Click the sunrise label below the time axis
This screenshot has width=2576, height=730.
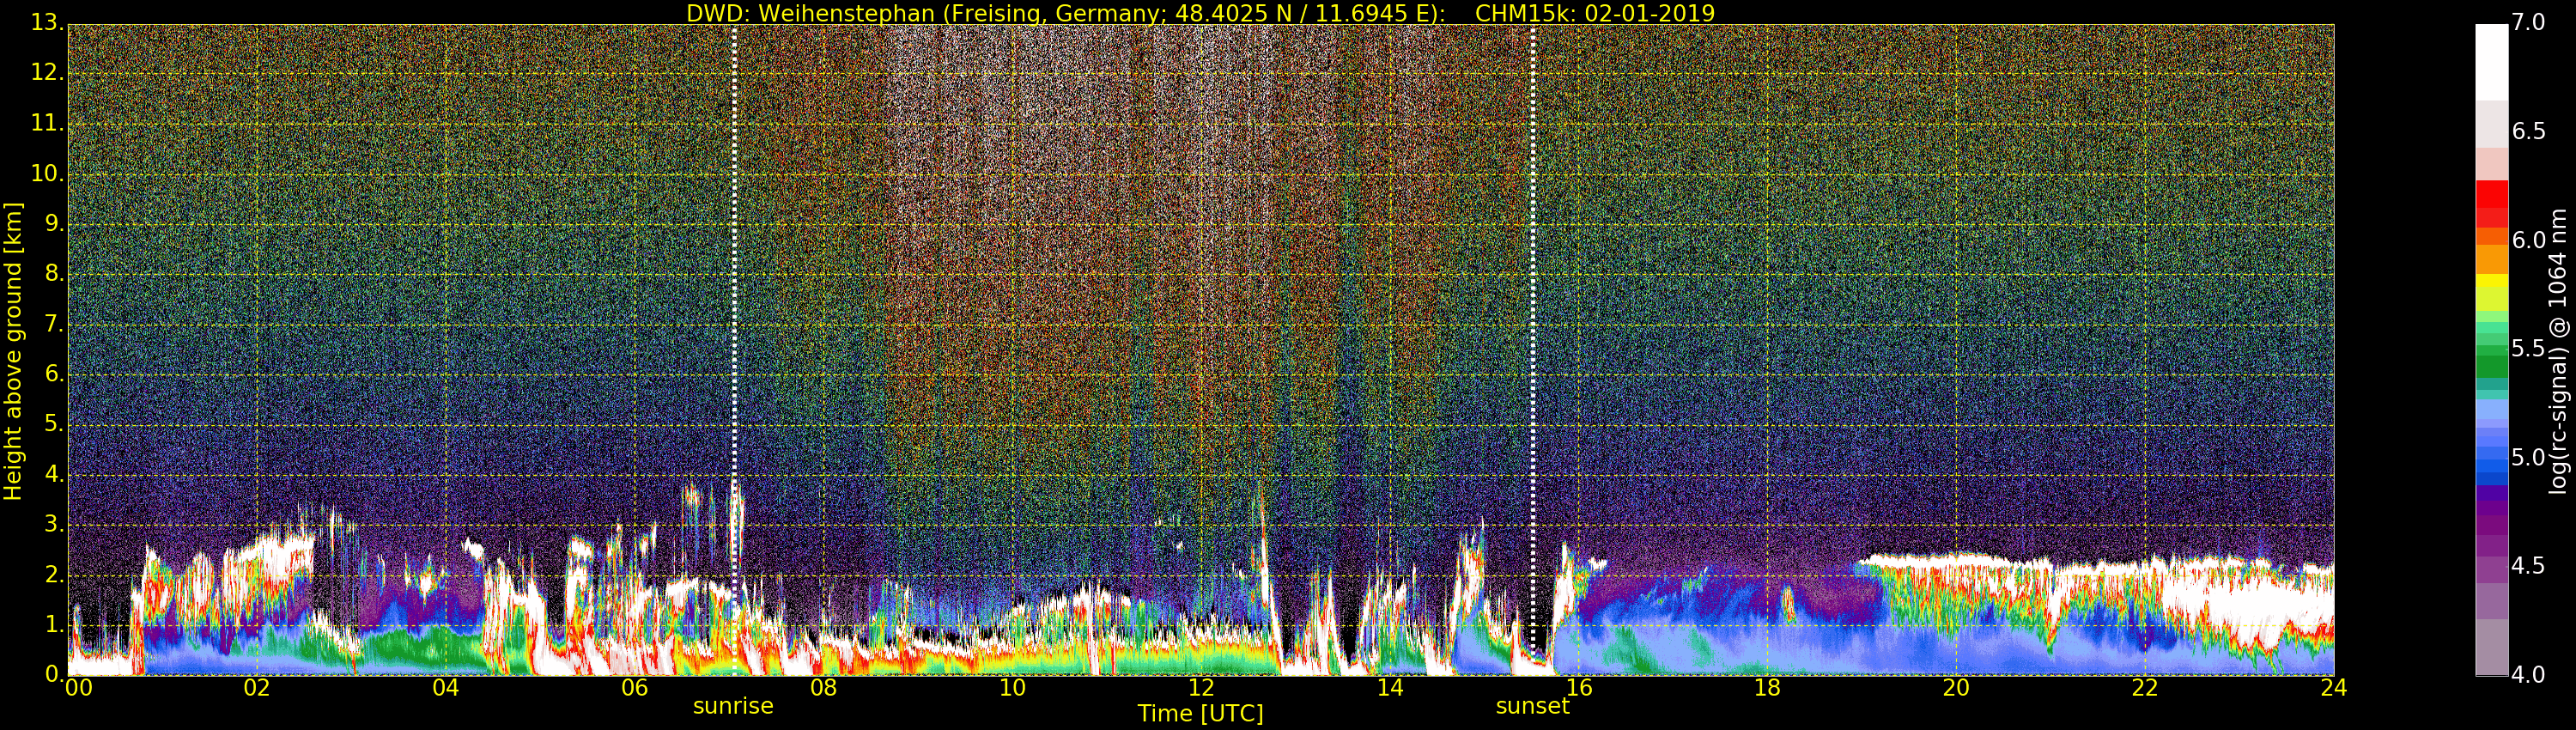pyautogui.click(x=733, y=706)
